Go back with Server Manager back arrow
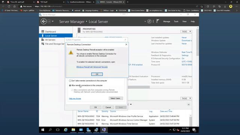The width and height of the screenshot is (240, 135). click(x=43, y=21)
